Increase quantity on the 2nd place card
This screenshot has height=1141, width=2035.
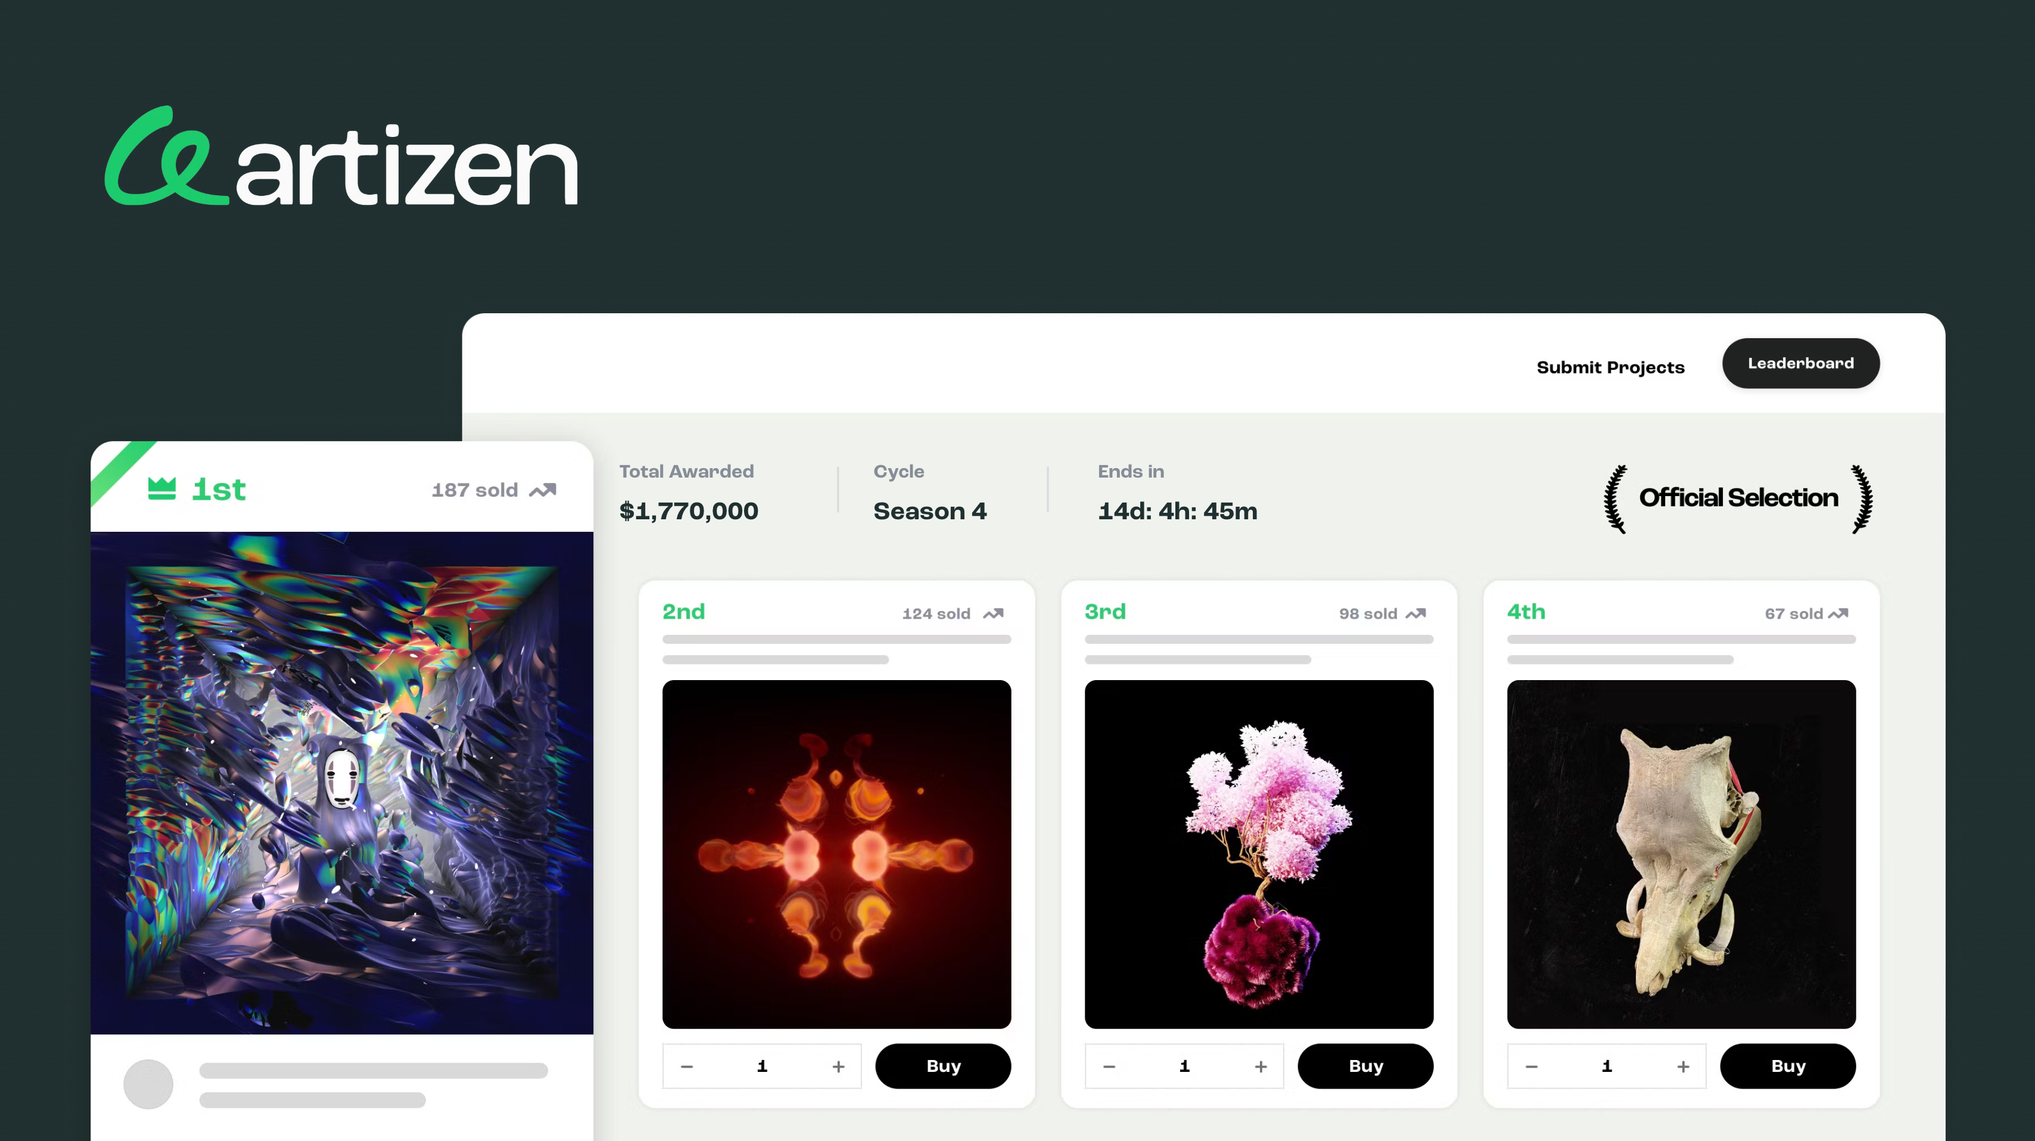click(x=838, y=1067)
